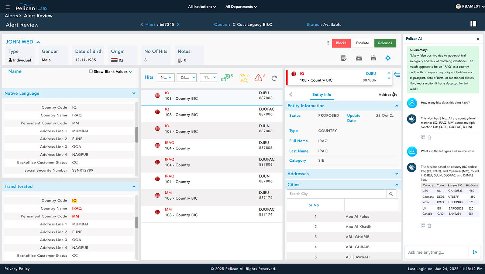
Task: Click the green Release1 button
Action: click(385, 43)
